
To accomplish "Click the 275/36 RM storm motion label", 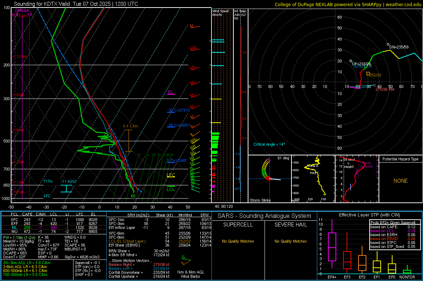I will coord(385,89).
